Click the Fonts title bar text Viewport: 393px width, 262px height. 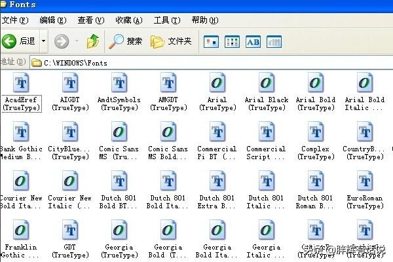coord(23,5)
